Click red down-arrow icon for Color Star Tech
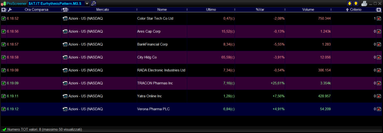383x133 pixels. pyautogui.click(x=379, y=19)
